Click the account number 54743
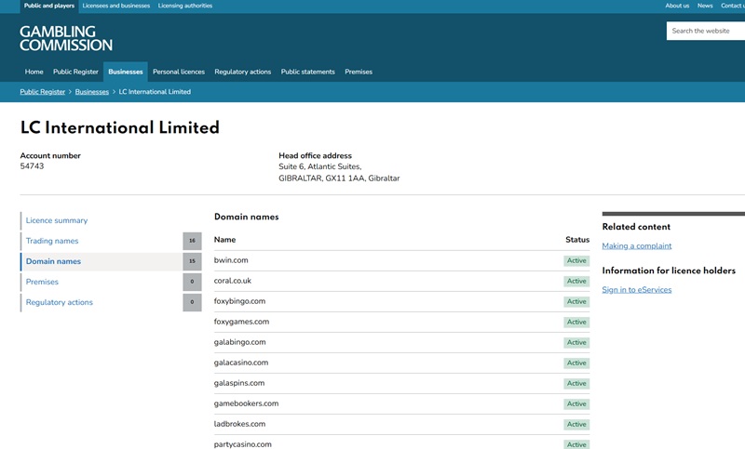This screenshot has height=449, width=745. pos(32,166)
